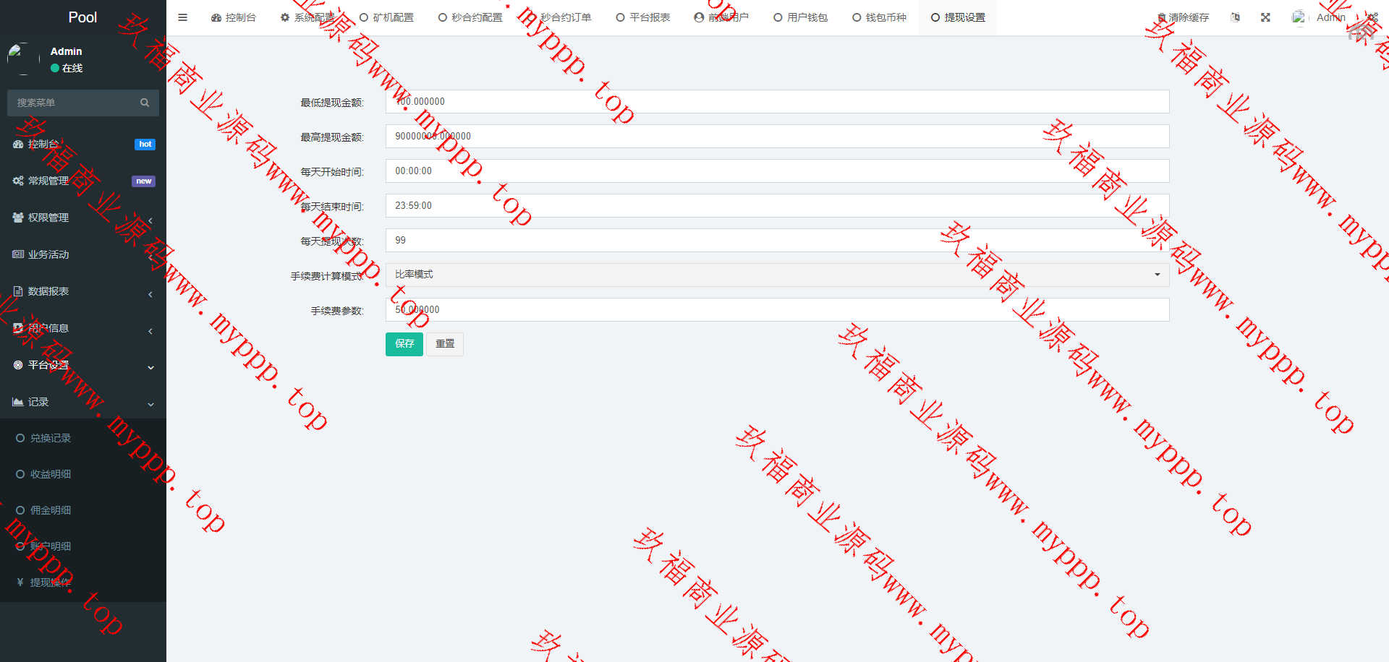1389x662 pixels.
Task: Expand the 数据报表 sidebar menu
Action: (x=48, y=291)
